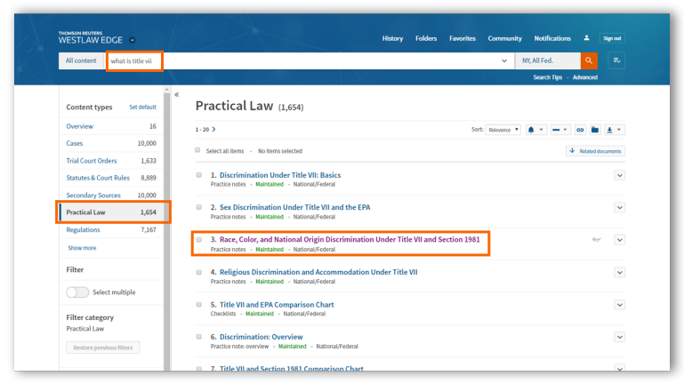Toggle the Select multiple filter switch
The height and width of the screenshot is (384, 684).
click(x=77, y=292)
